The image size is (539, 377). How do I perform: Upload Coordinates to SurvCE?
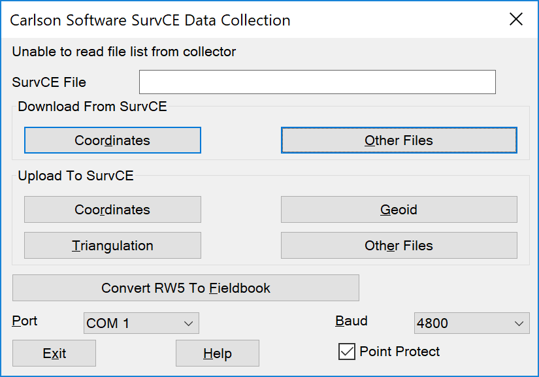(112, 210)
